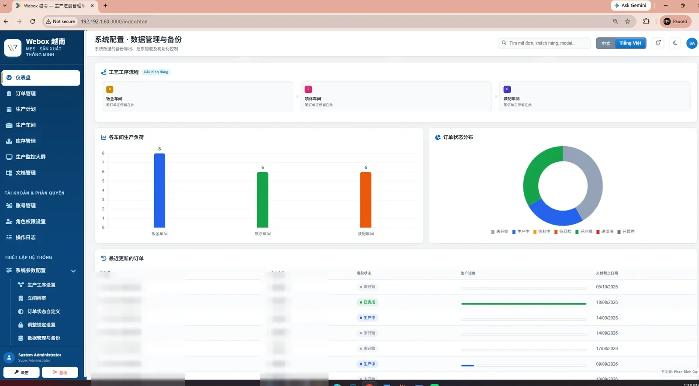
Task: Click the orange 装配车间 chart bar
Action: point(366,200)
